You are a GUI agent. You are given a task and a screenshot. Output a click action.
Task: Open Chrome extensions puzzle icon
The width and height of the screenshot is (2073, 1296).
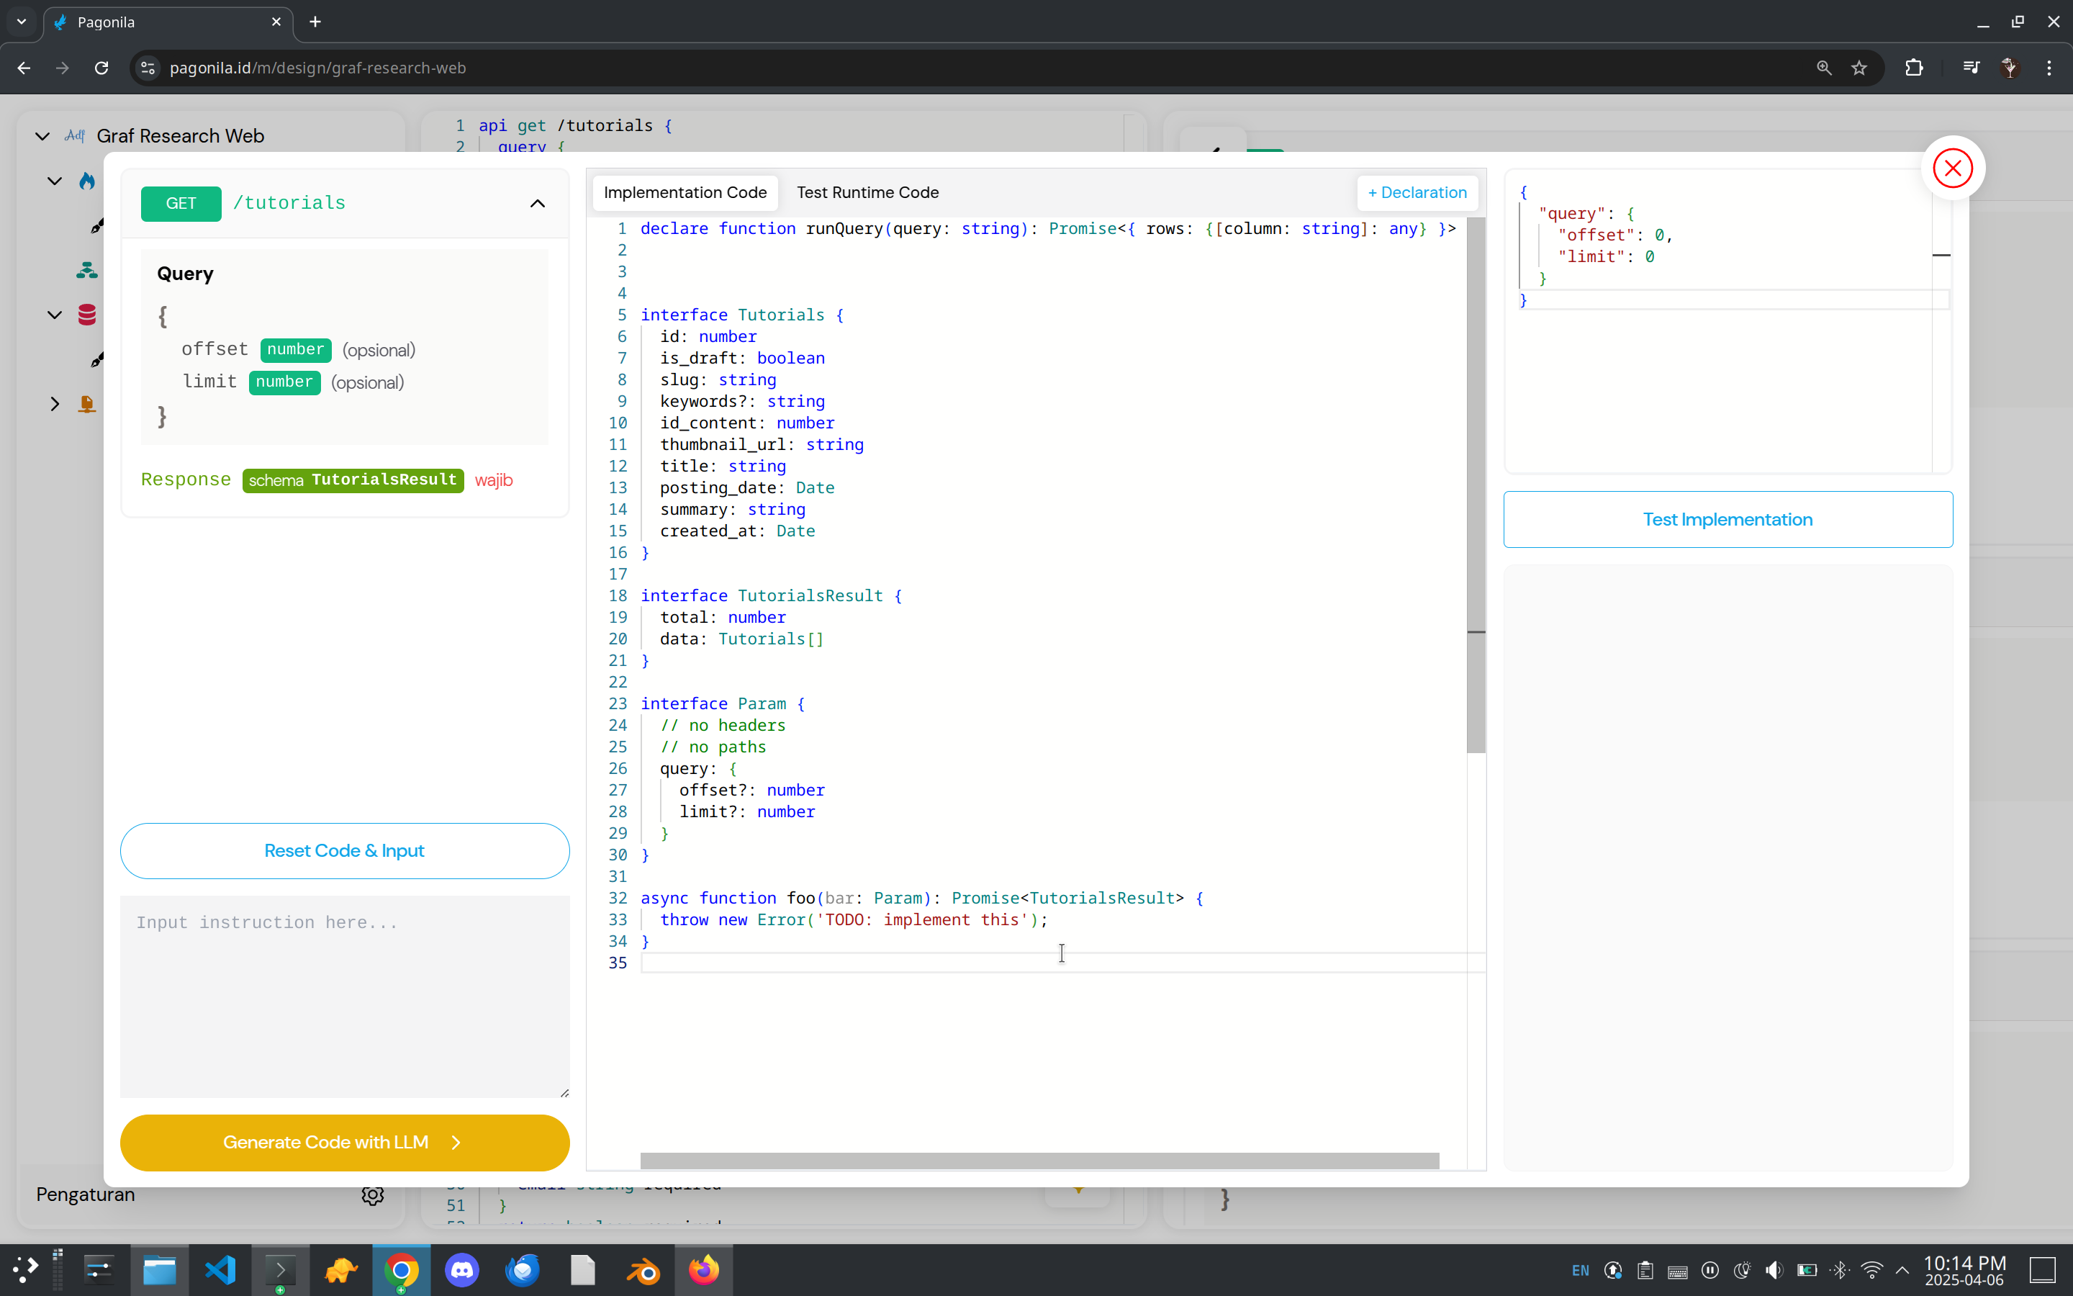1914,68
